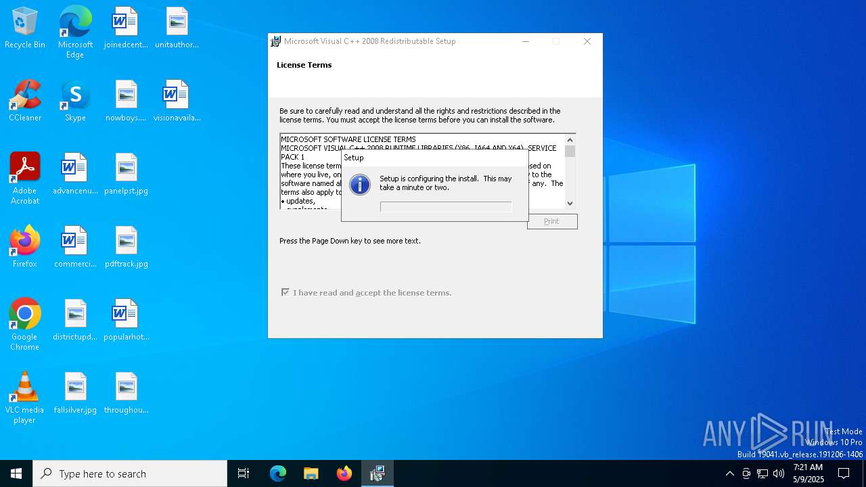Click the taskbar search box
866x487 pixels.
click(x=130, y=473)
